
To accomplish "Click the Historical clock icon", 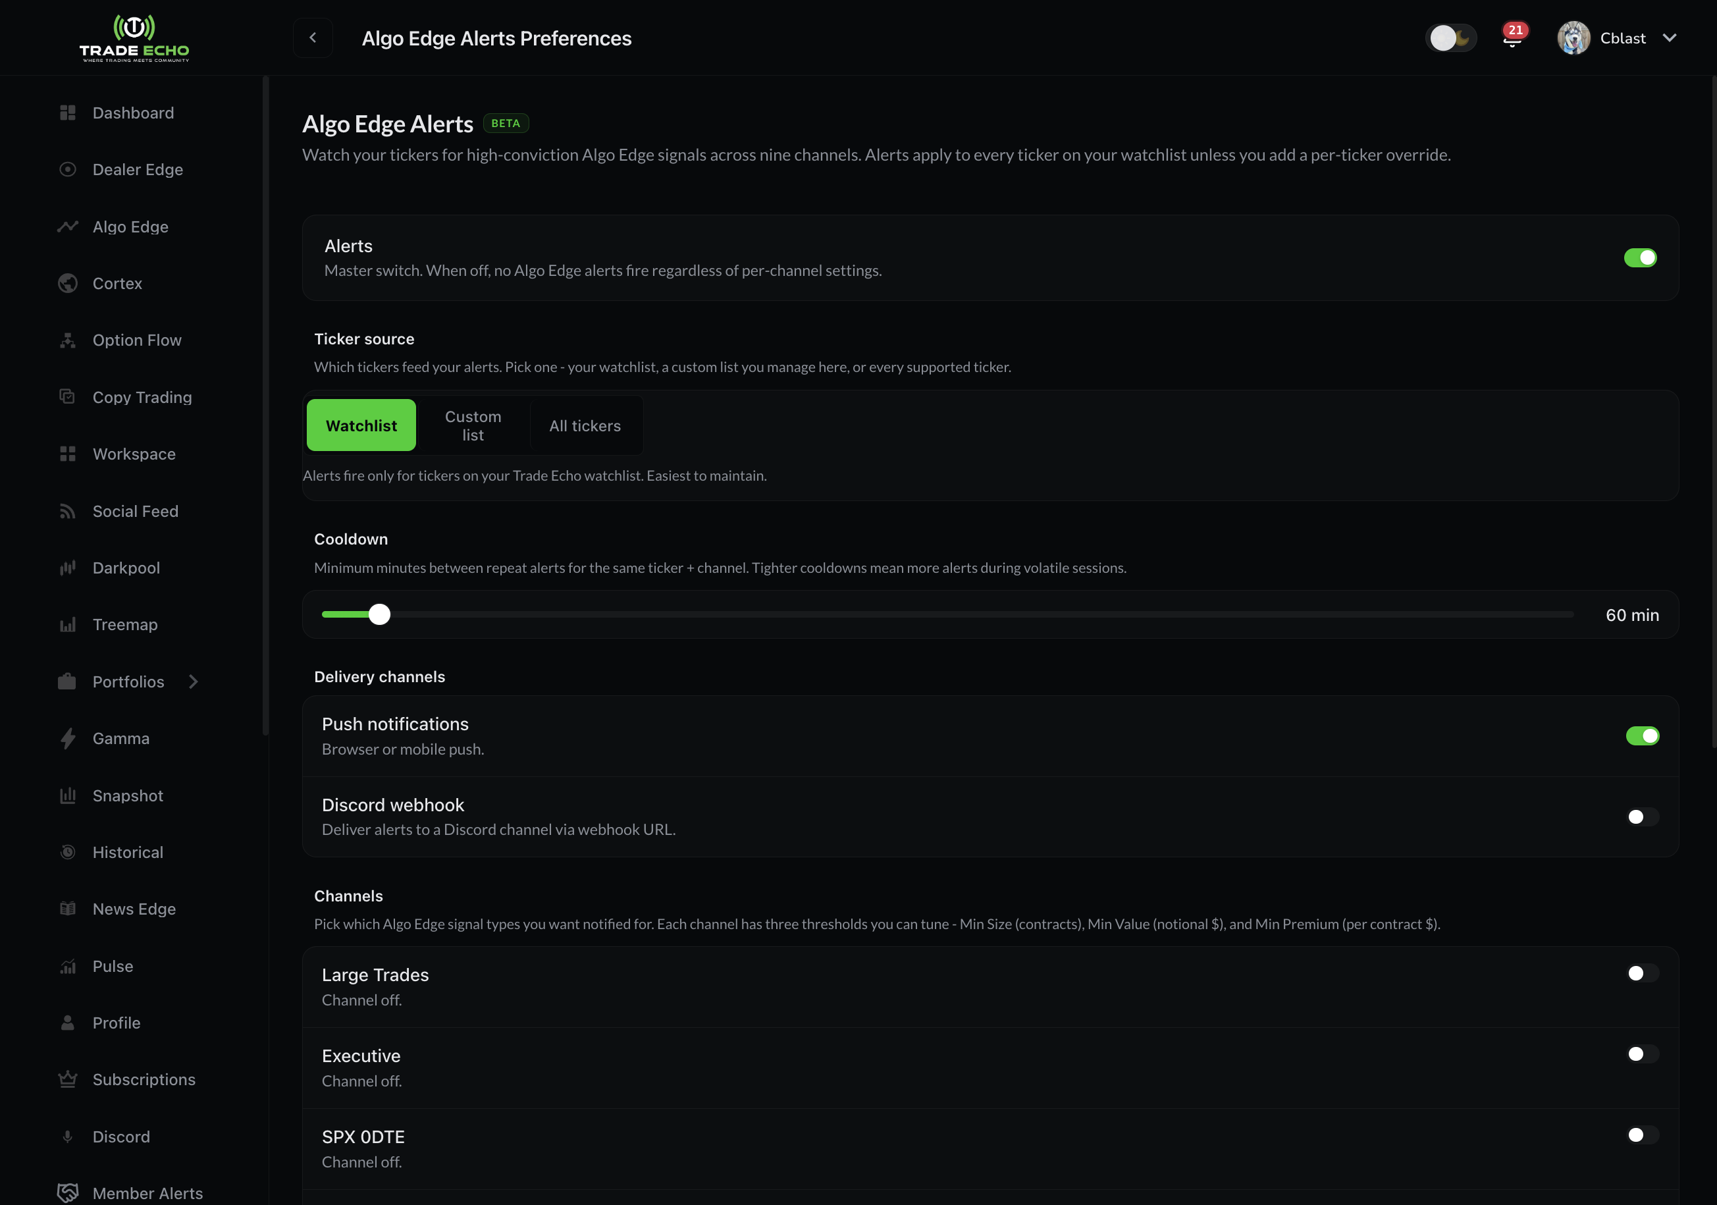I will 67,852.
